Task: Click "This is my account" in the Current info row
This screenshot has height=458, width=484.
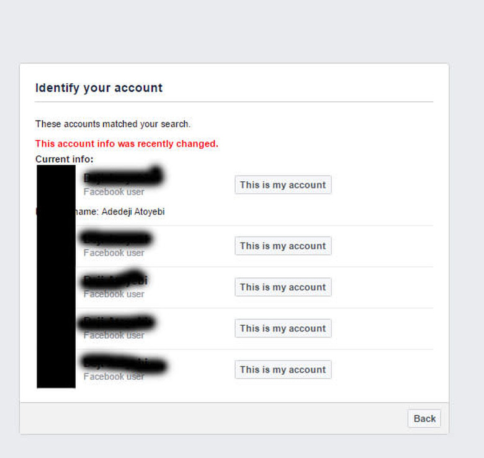Action: [x=283, y=185]
